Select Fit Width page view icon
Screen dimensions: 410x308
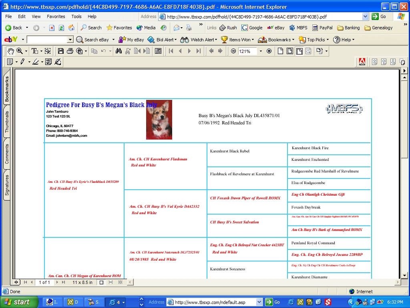(299, 51)
